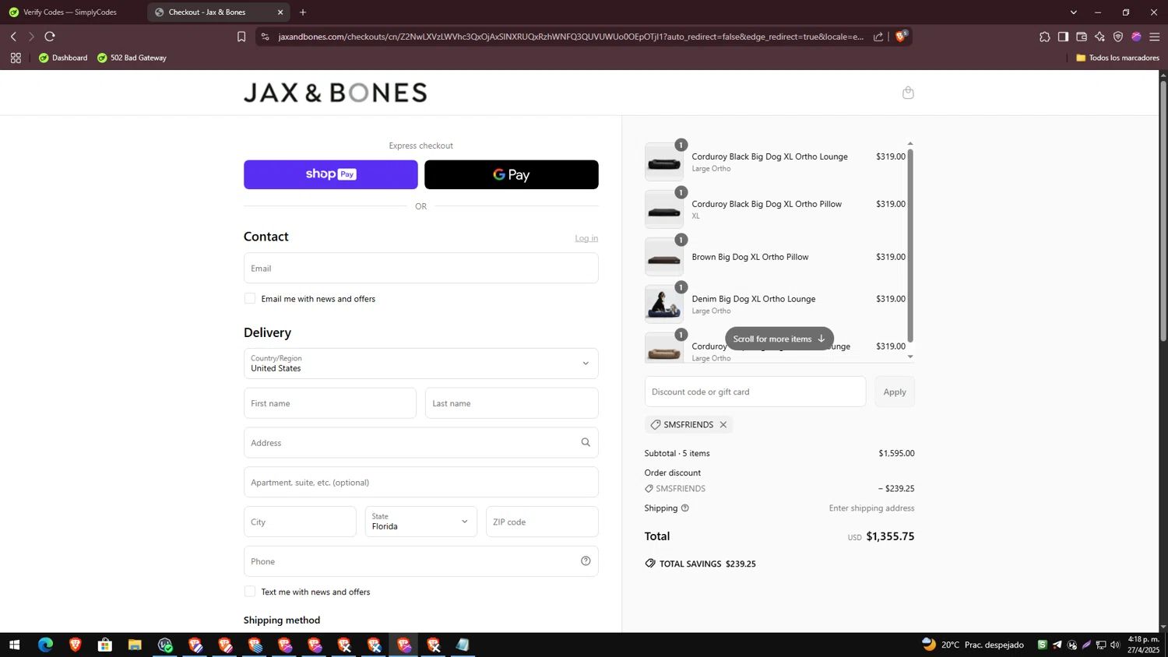The width and height of the screenshot is (1168, 657).
Task: Click the Log in link
Action: click(586, 238)
